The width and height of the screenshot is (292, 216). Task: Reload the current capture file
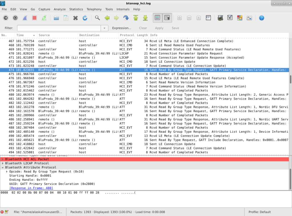coord(85,18)
